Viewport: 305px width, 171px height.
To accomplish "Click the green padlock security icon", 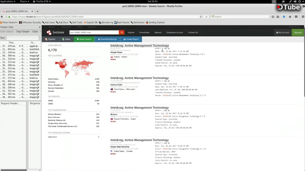I will (9, 17).
